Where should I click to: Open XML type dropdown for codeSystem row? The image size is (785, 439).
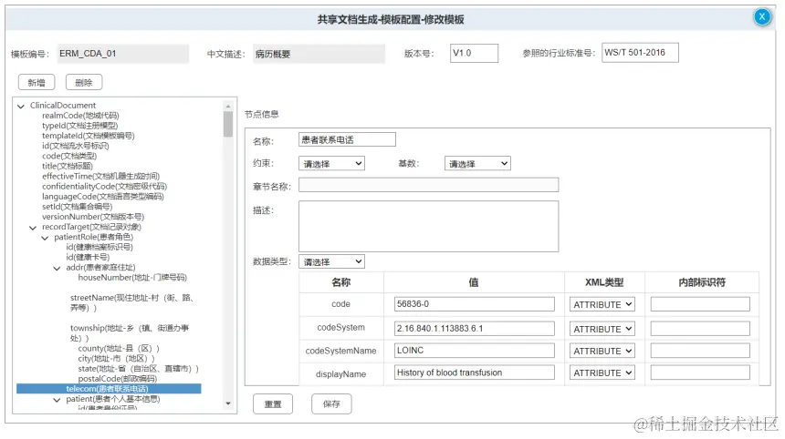pyautogui.click(x=602, y=329)
